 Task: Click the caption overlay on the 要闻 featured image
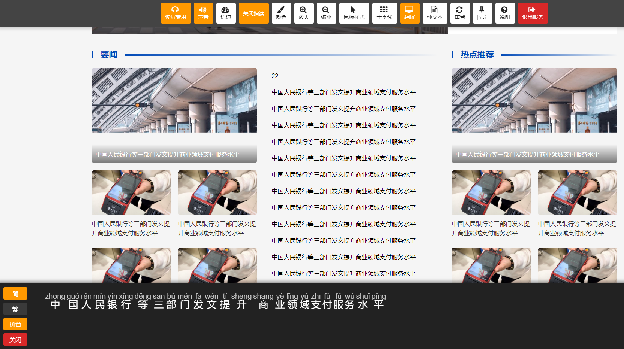point(174,154)
